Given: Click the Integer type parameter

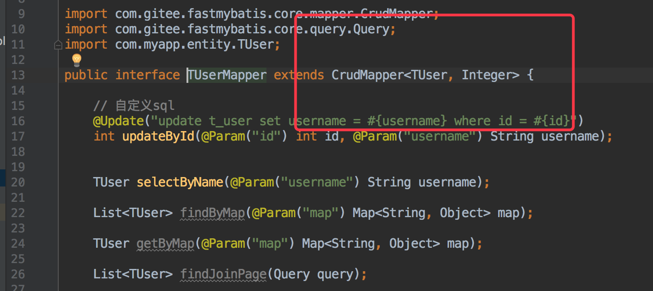Looking at the screenshot, I should click(487, 75).
